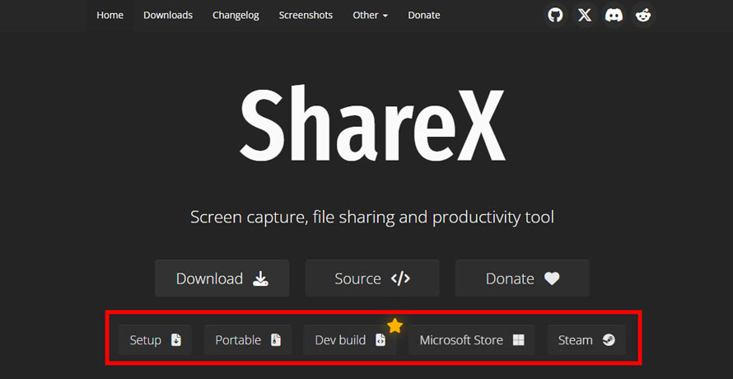Open the X (Twitter) icon link

585,16
